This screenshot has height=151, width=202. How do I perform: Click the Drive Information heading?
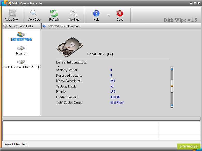click(71, 62)
